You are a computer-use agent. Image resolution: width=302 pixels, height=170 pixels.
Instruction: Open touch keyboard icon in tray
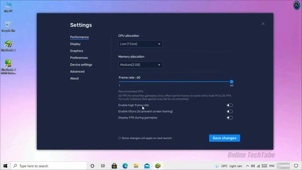pyautogui.click(x=264, y=166)
